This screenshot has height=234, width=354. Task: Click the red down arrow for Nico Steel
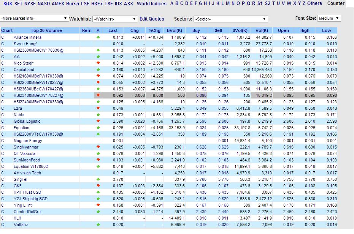(x=98, y=63)
